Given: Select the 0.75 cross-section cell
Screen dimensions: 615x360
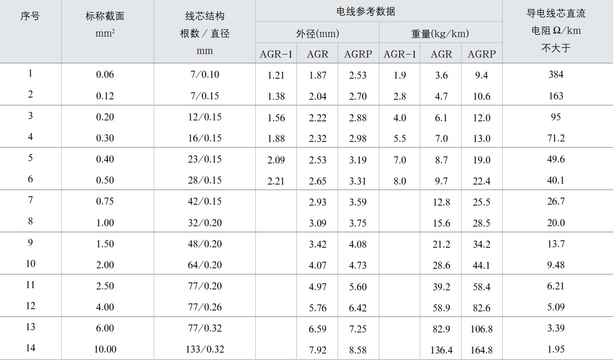Looking at the screenshot, I should tap(105, 202).
